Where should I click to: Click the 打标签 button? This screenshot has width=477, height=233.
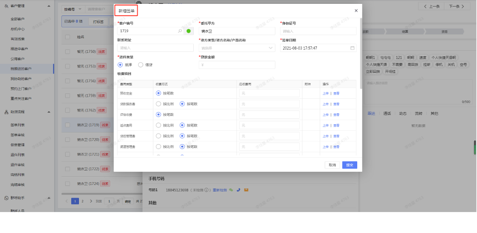(x=99, y=22)
